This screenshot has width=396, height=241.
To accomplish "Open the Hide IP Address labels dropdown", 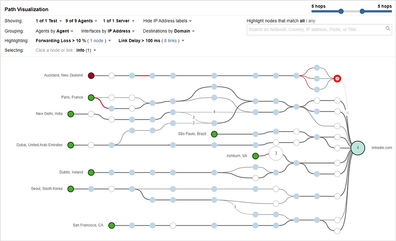I will point(168,21).
